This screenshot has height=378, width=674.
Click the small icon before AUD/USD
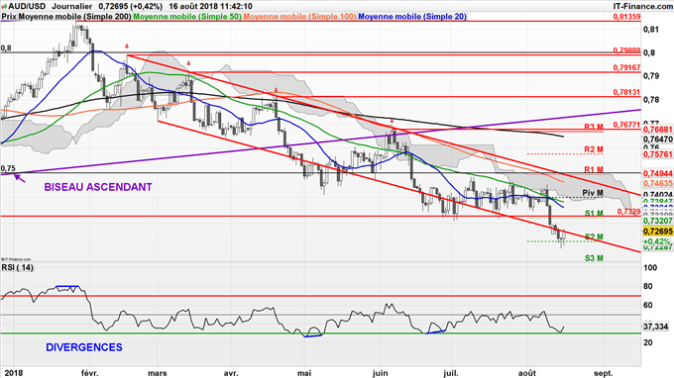pyautogui.click(x=4, y=7)
